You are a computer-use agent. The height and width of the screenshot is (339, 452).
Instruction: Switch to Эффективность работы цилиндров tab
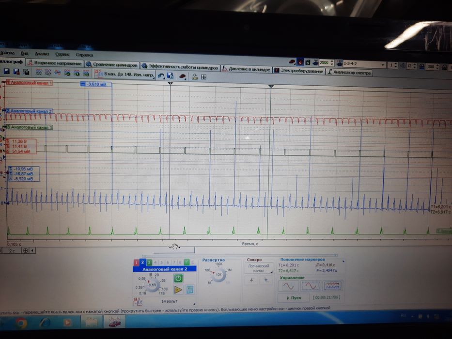(180, 67)
